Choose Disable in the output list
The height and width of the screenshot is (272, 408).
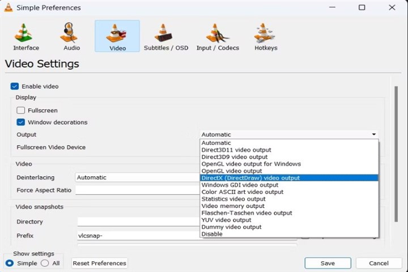click(289, 234)
